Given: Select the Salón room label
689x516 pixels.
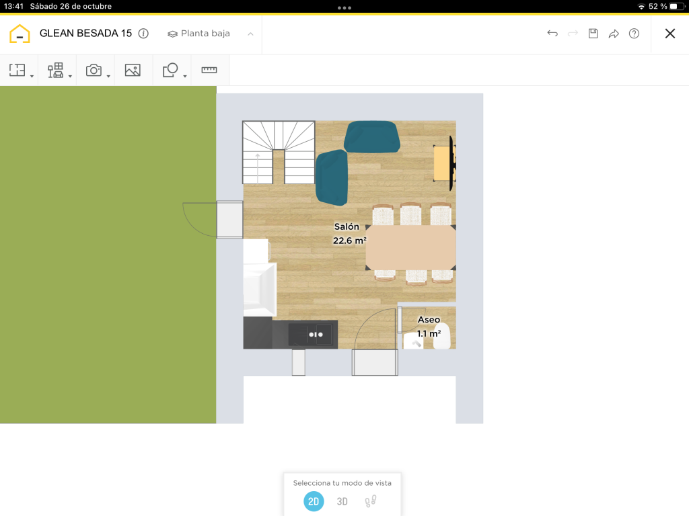Looking at the screenshot, I should point(347,226).
